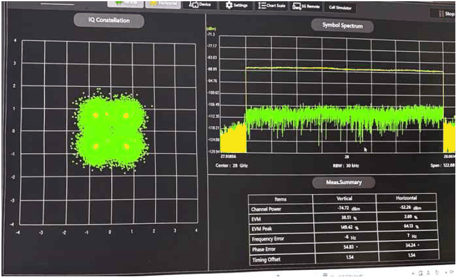The height and width of the screenshot is (278, 457).
Task: Select the Frequency Error row label
Action: click(268, 239)
